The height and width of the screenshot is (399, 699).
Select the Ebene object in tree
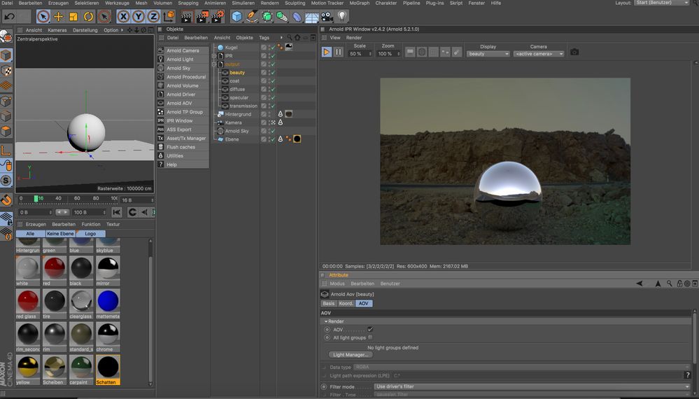click(232, 139)
